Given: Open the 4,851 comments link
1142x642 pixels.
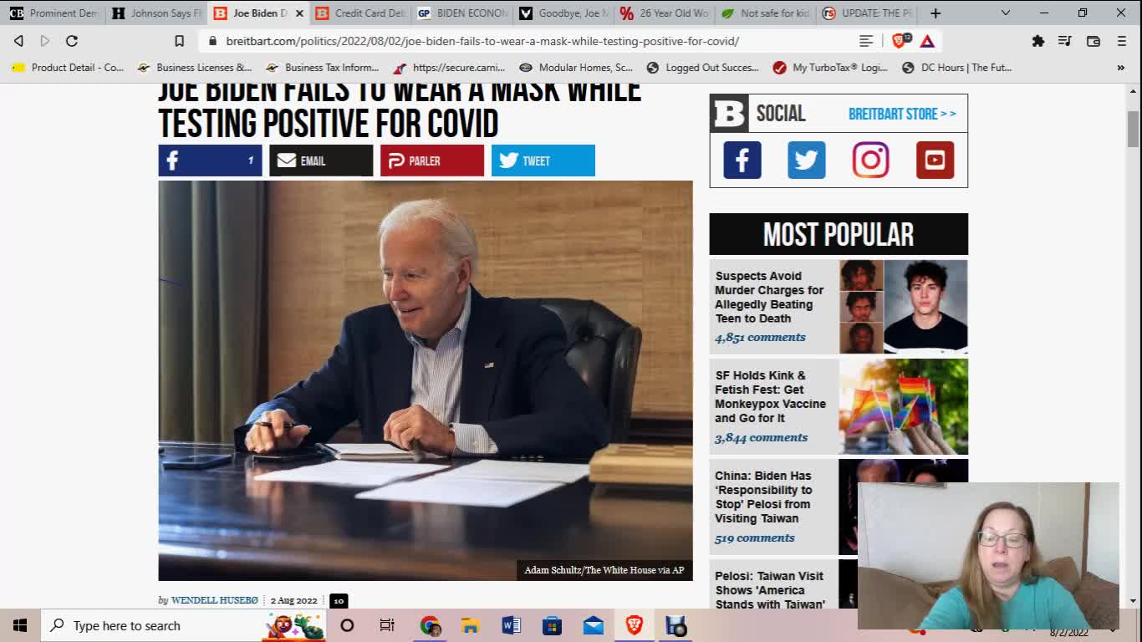Looking at the screenshot, I should click(760, 337).
